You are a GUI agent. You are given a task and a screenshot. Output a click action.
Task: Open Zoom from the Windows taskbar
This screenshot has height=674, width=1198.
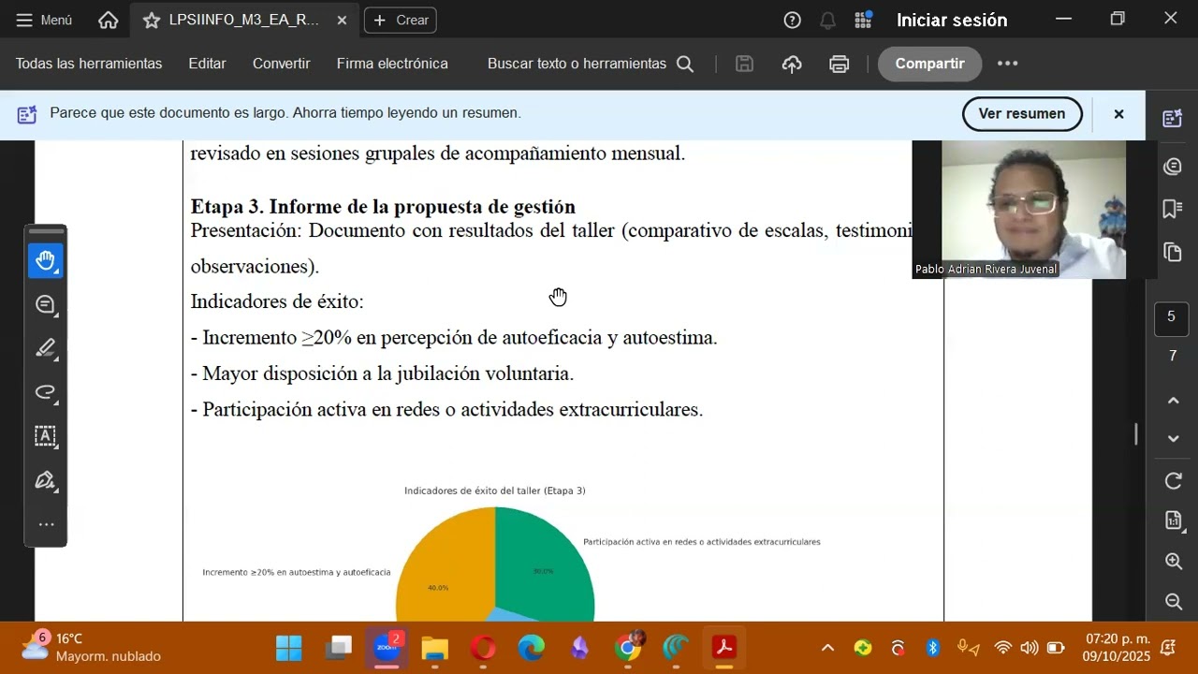click(387, 648)
